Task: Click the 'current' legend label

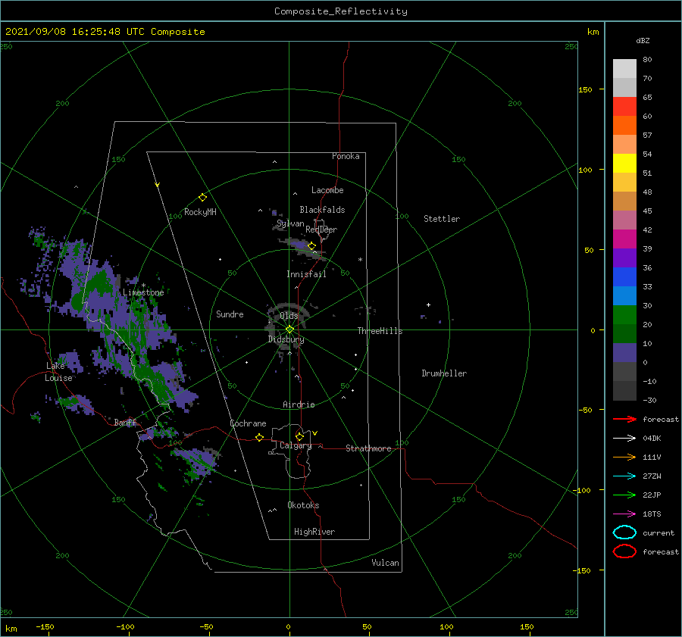Action: point(659,532)
